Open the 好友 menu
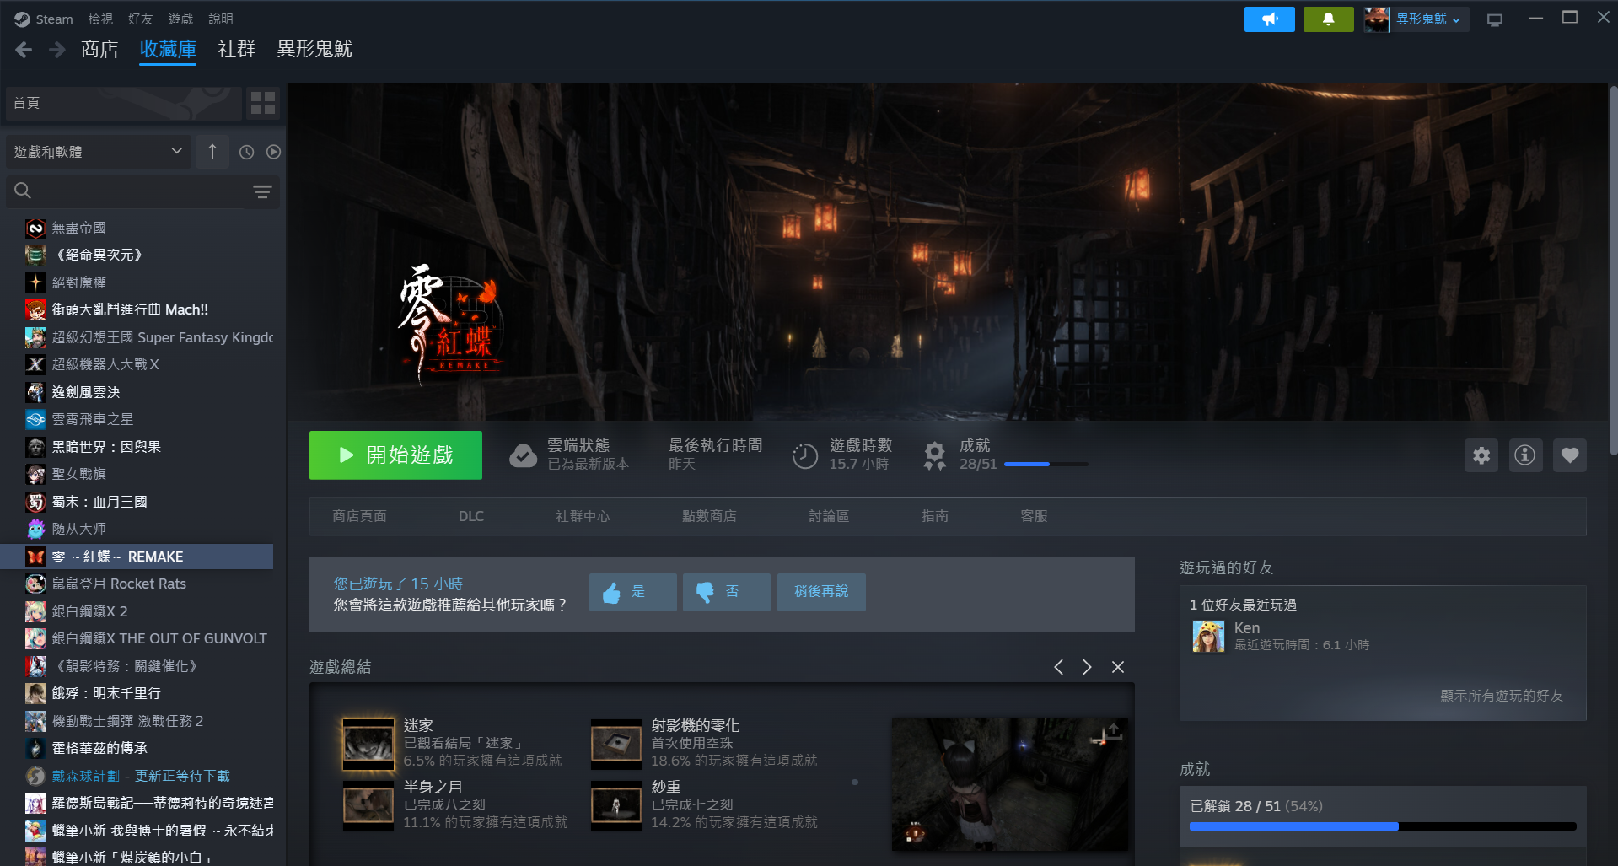The height and width of the screenshot is (866, 1618). click(140, 19)
